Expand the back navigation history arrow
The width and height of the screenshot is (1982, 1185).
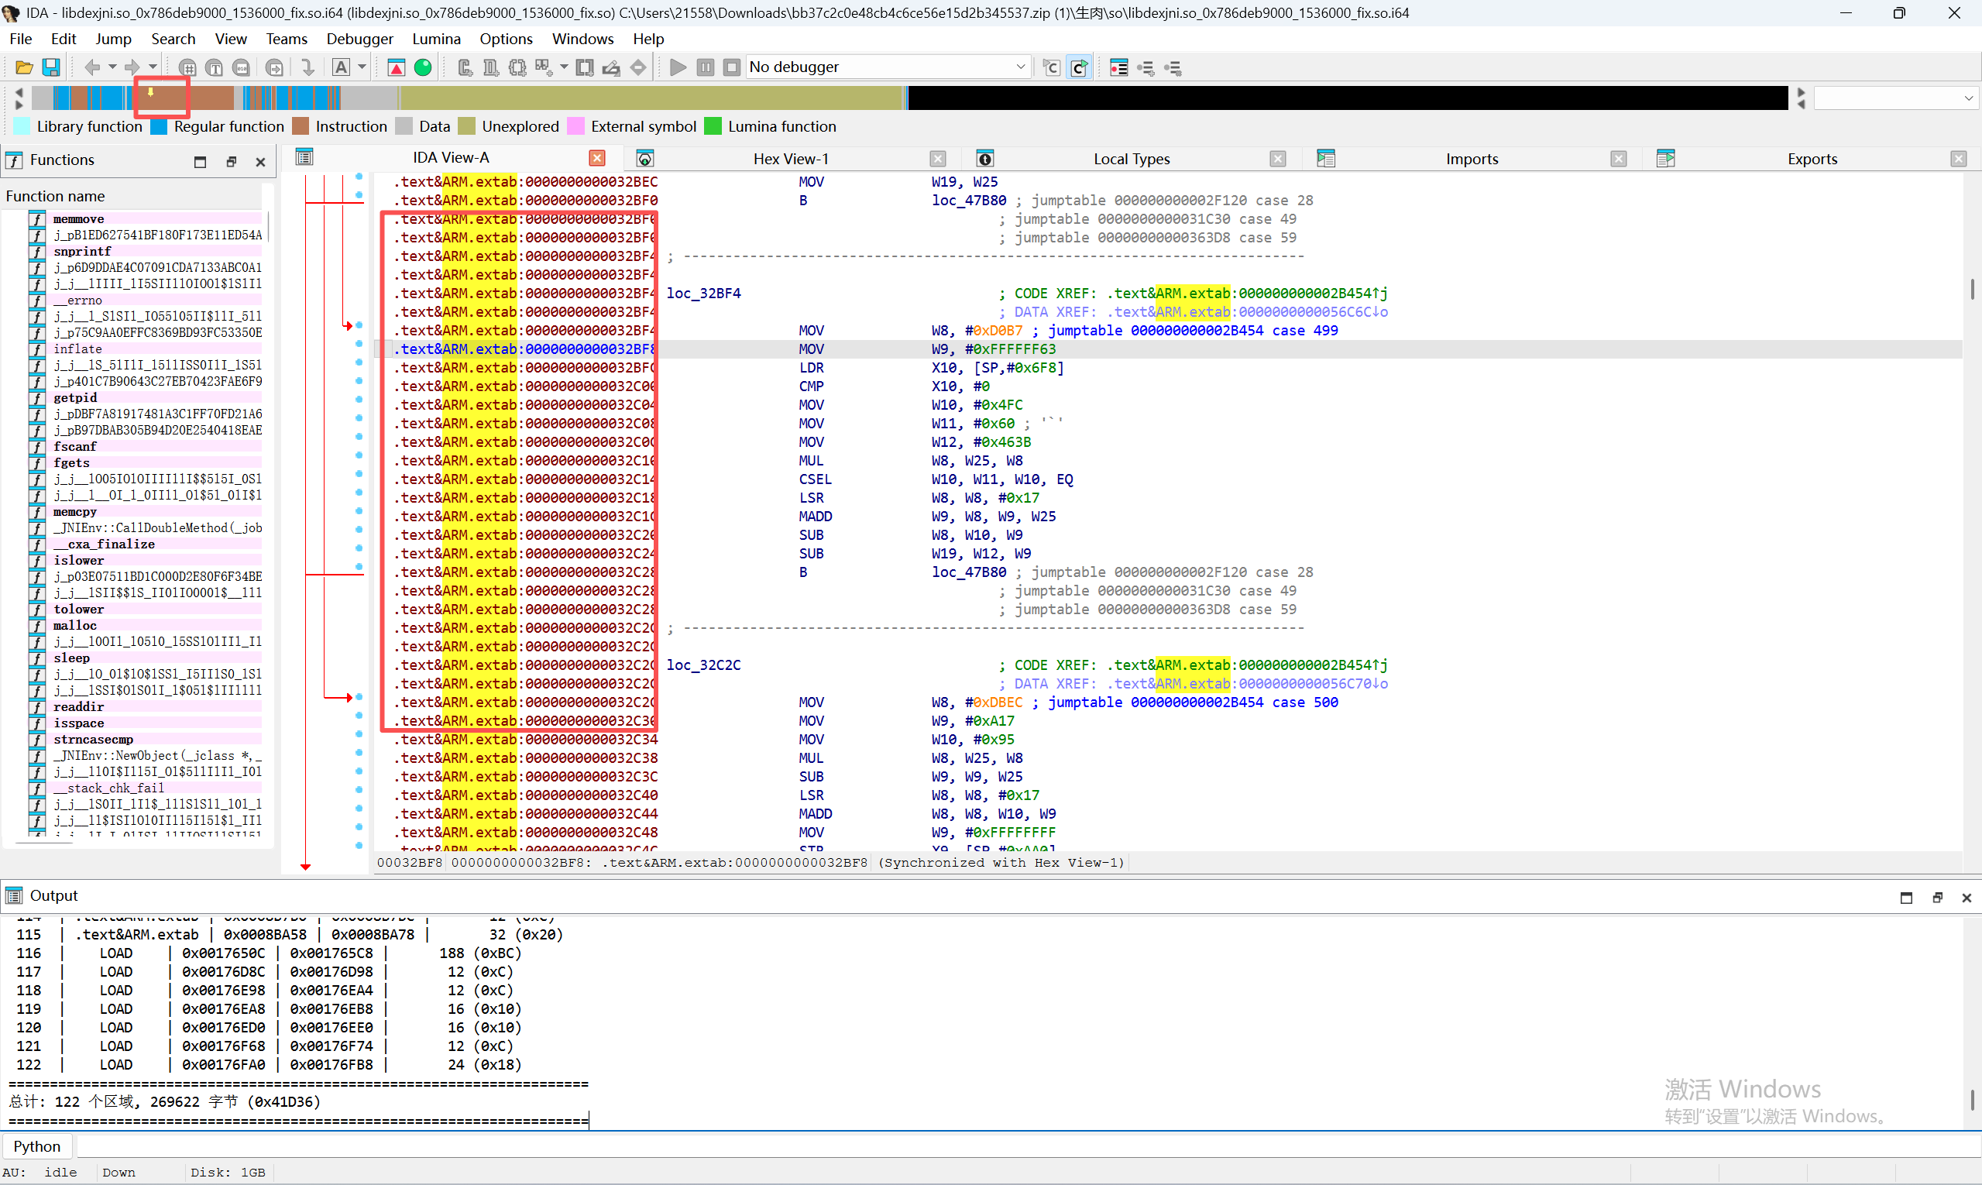click(112, 68)
